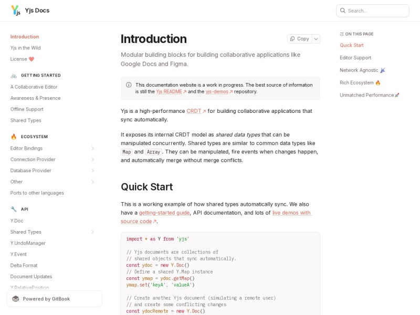Click the external arrow icon after Yjs README
Screen dimensions: 420x315
pos(185,91)
